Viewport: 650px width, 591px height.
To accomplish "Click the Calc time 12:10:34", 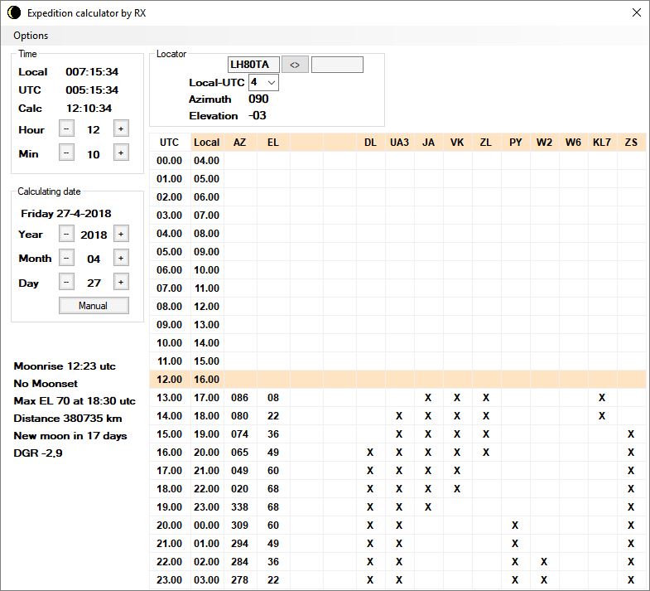I will tap(89, 109).
